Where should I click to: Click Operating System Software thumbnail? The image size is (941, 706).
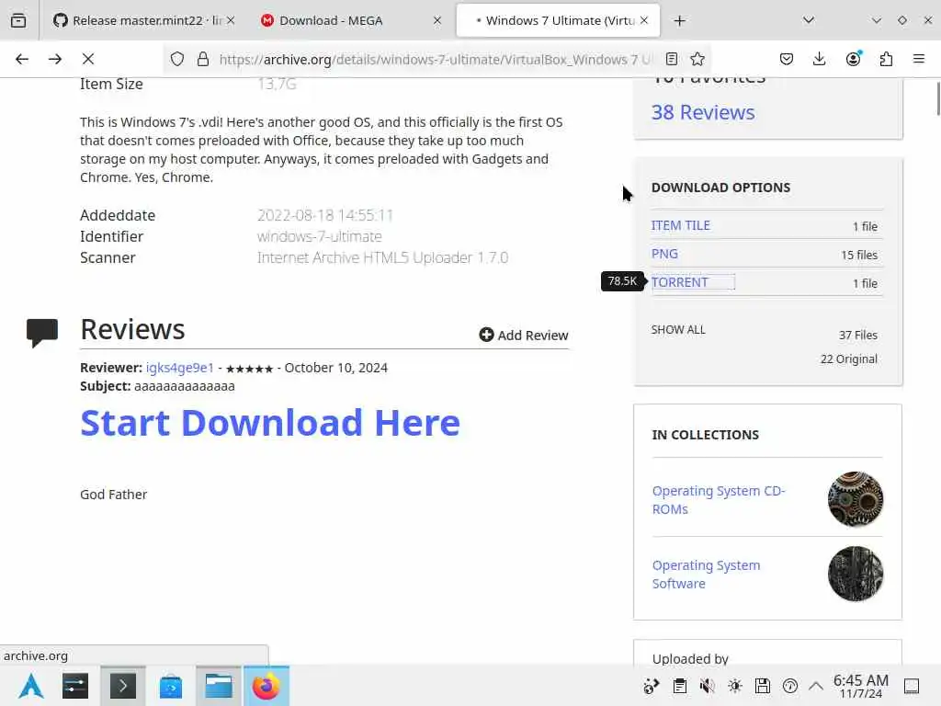[x=856, y=574]
